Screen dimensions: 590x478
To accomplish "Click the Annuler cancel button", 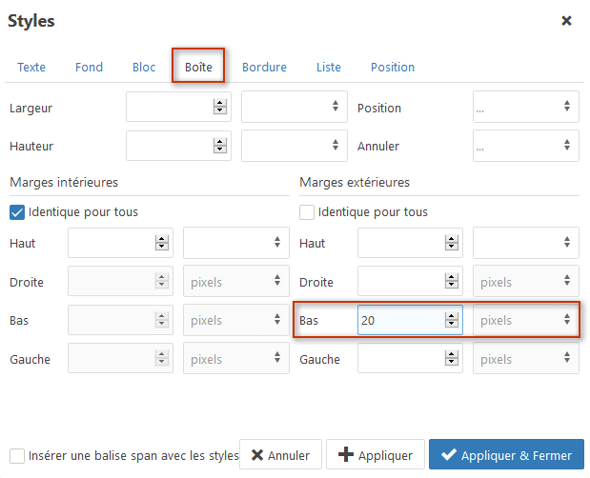I will 280,454.
